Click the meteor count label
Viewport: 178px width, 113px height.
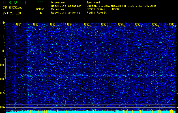click(40, 9)
